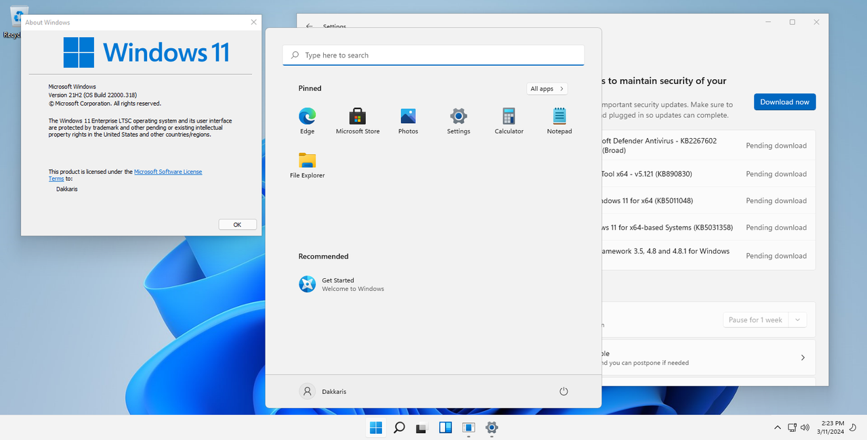Open the Edge pinned app
The height and width of the screenshot is (440, 867).
pos(308,121)
